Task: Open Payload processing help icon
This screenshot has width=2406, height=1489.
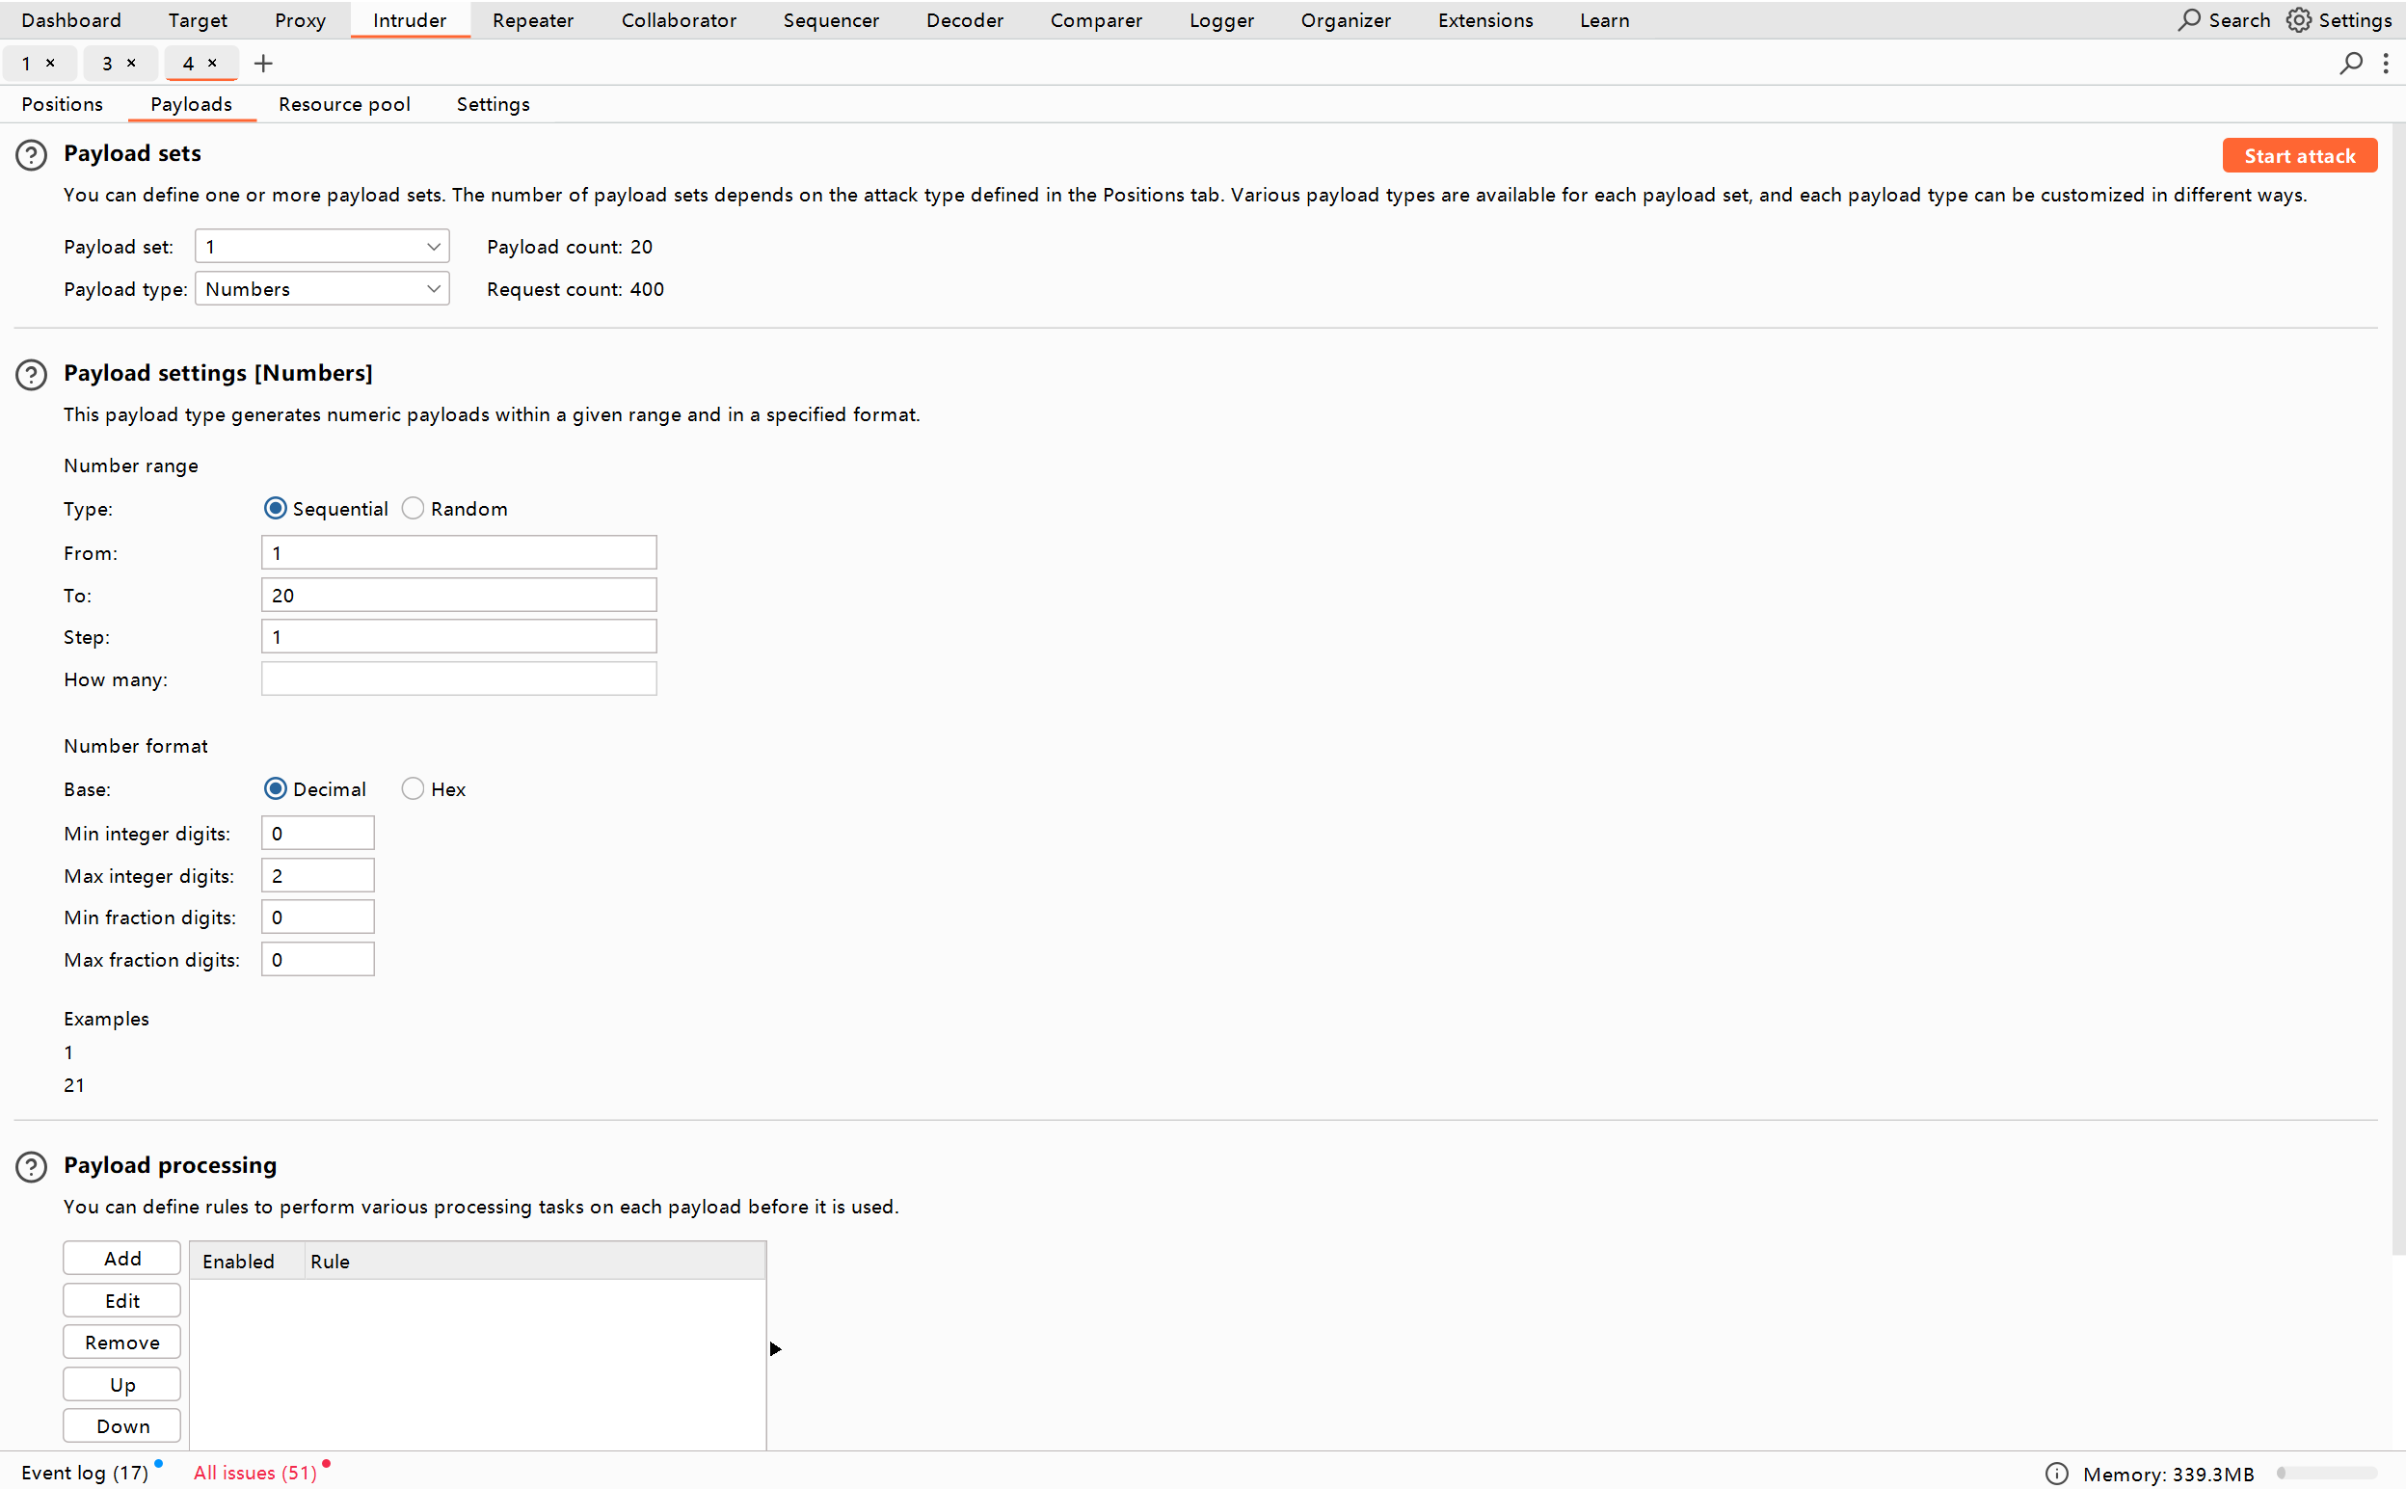Action: pyautogui.click(x=32, y=1167)
